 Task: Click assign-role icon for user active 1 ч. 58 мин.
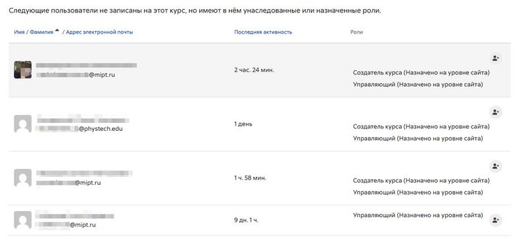point(496,166)
